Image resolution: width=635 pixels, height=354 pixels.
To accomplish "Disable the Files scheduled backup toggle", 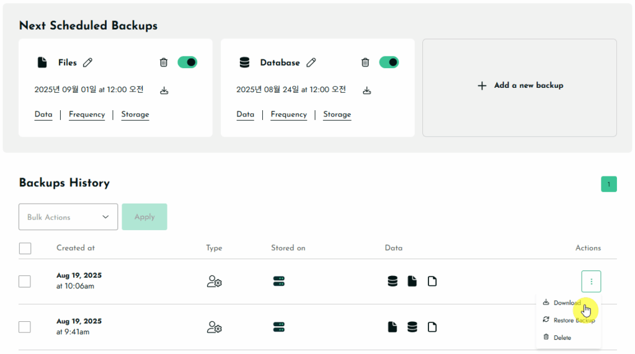I will [187, 63].
